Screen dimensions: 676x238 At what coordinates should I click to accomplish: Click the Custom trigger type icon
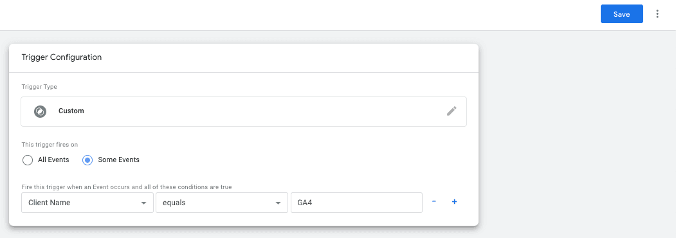pyautogui.click(x=40, y=111)
